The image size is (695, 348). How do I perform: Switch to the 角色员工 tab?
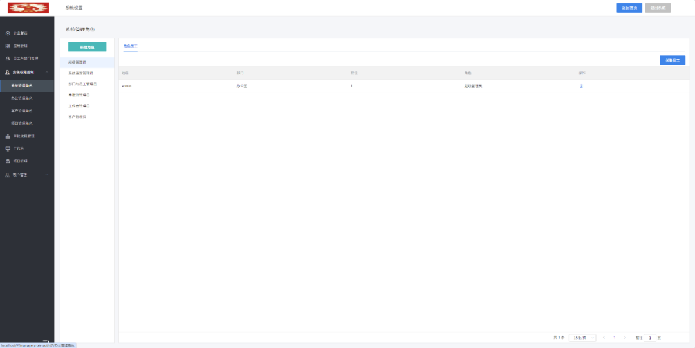point(130,46)
